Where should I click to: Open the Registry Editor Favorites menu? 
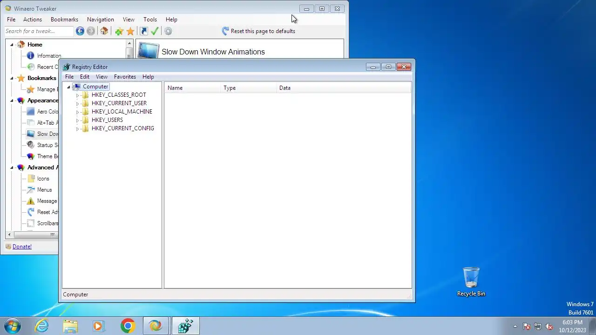125,77
